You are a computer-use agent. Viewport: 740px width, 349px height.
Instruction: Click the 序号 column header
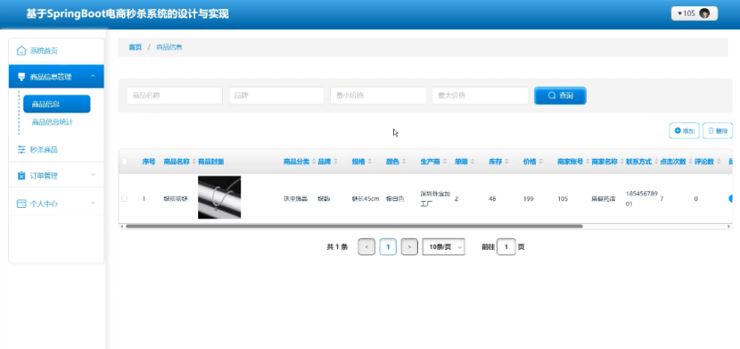click(x=149, y=162)
